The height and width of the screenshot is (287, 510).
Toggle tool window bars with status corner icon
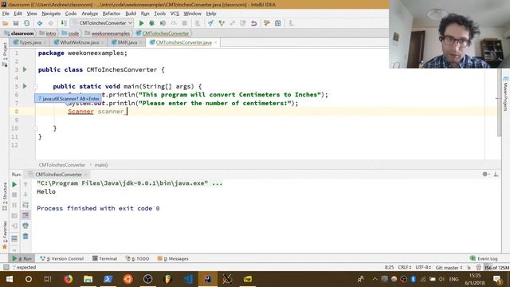point(6,268)
